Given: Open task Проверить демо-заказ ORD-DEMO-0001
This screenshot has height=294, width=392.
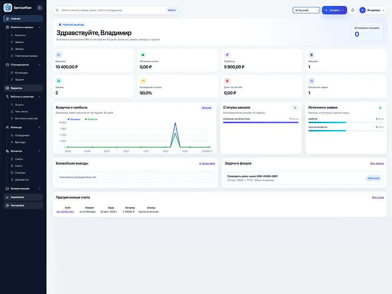Looking at the screenshot, I should pyautogui.click(x=252, y=176).
